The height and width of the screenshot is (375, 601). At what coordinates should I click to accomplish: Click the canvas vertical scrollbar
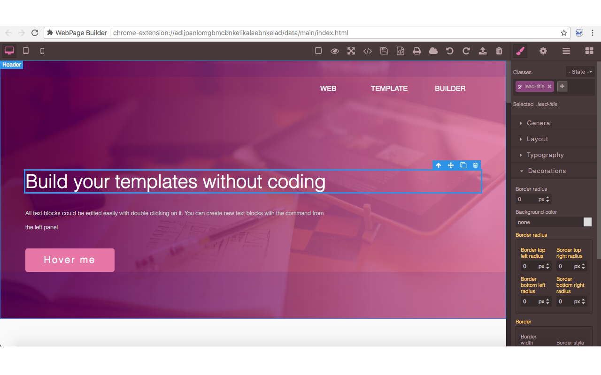click(509, 82)
